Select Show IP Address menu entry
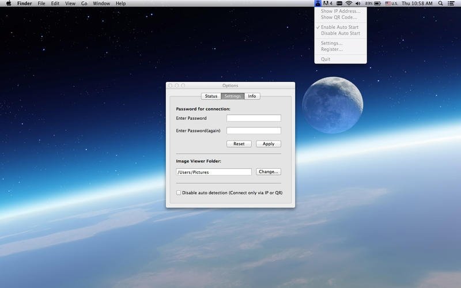The image size is (461, 288). [341, 11]
